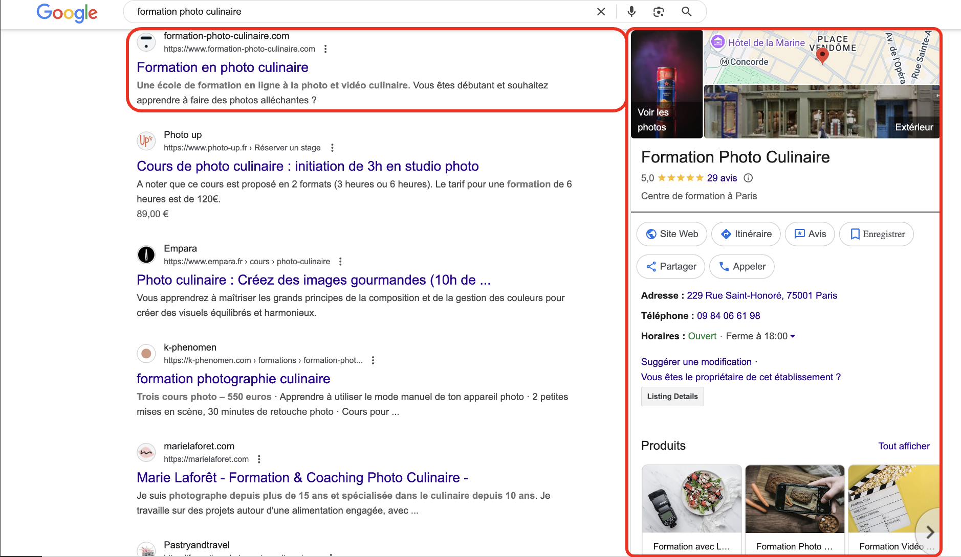Viewport: 961px width, 557px height.
Task: Open 'Formation avec L…' product card
Action: pyautogui.click(x=692, y=509)
